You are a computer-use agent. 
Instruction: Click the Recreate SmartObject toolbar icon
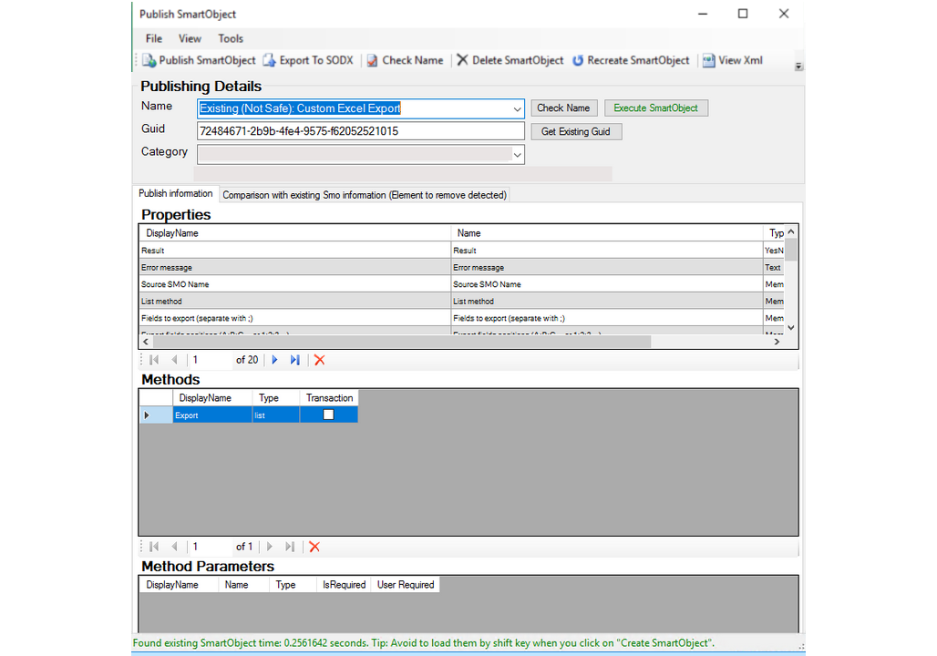pyautogui.click(x=578, y=61)
